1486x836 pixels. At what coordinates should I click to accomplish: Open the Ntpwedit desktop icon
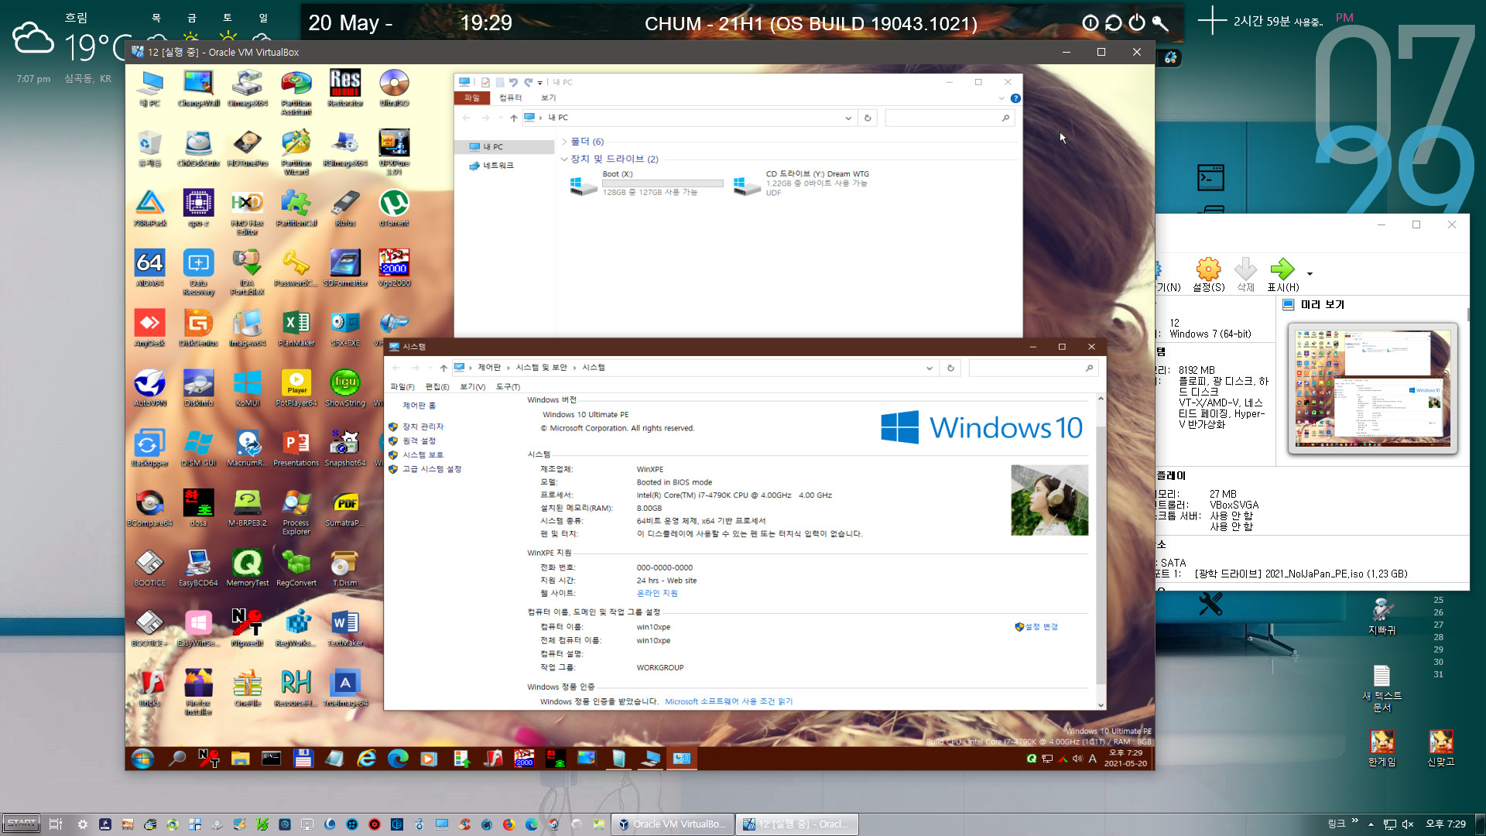247,629
